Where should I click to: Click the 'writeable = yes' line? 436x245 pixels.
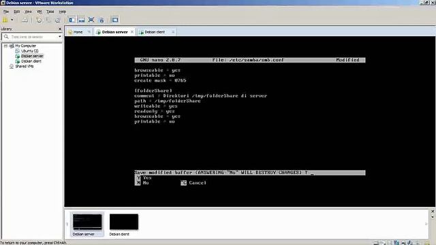pos(156,106)
